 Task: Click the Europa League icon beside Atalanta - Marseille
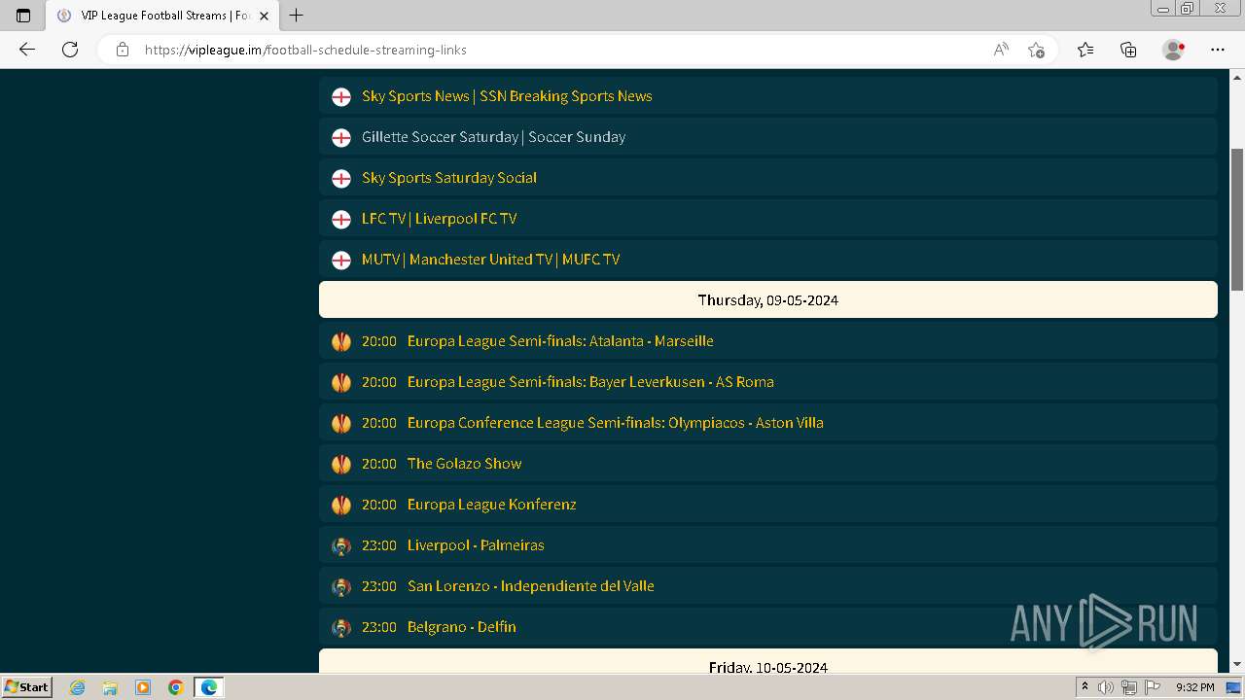pos(341,341)
